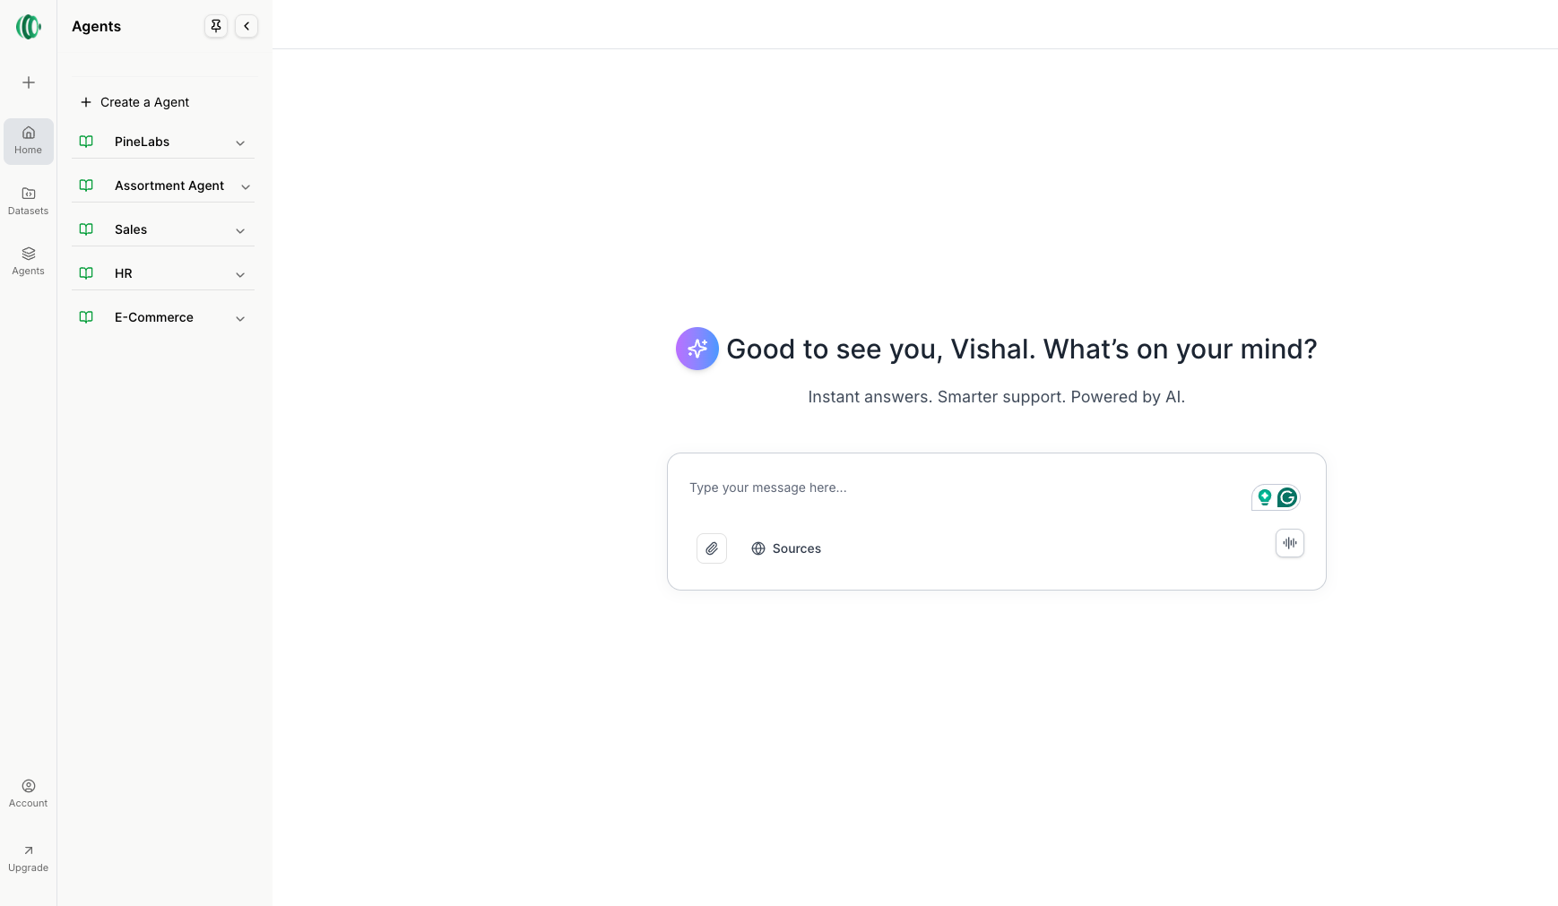
Task: Click the Grammarly icon in message box
Action: pyautogui.click(x=1287, y=497)
